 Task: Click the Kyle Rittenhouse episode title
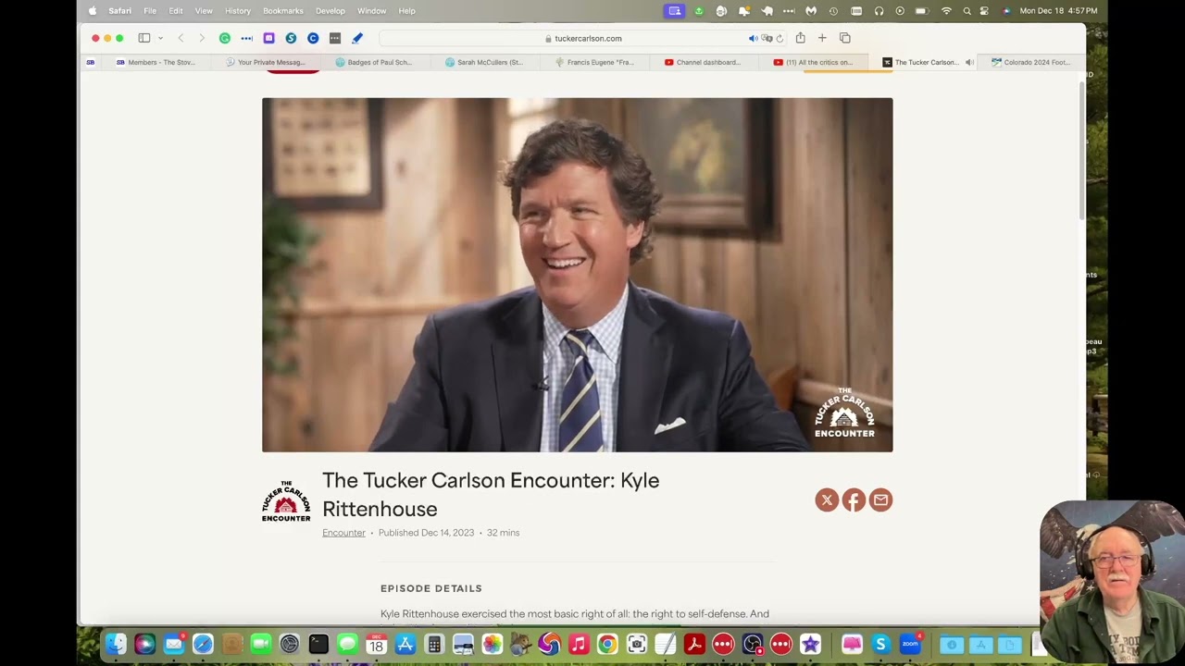(x=491, y=495)
